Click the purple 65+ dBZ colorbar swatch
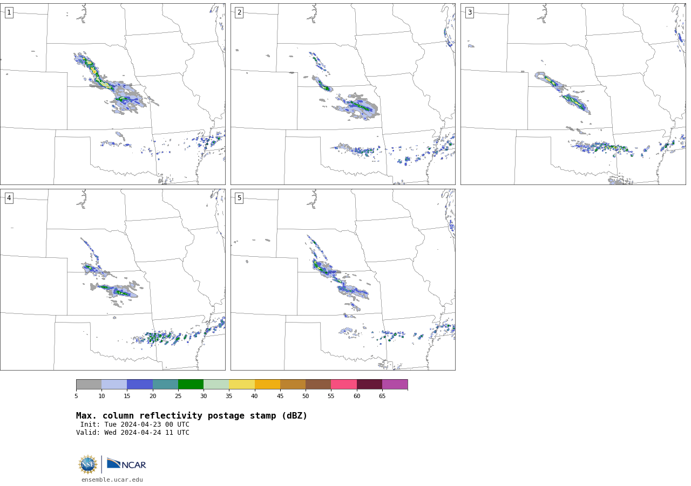This screenshot has height=486, width=691. 395,384
